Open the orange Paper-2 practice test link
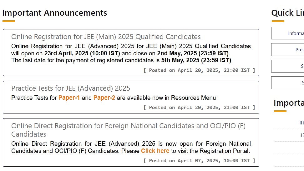 [104, 98]
